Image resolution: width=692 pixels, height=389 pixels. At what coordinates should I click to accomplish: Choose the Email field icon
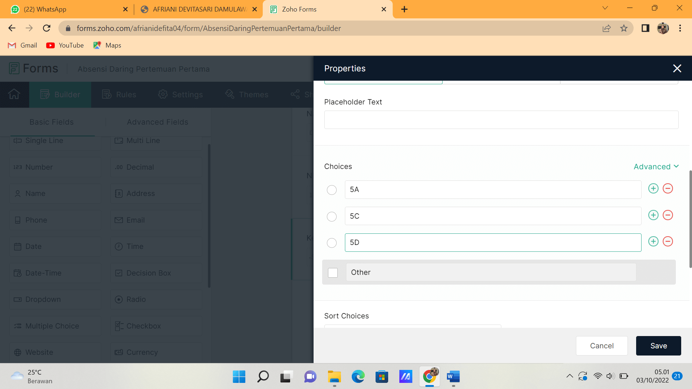[x=119, y=220]
